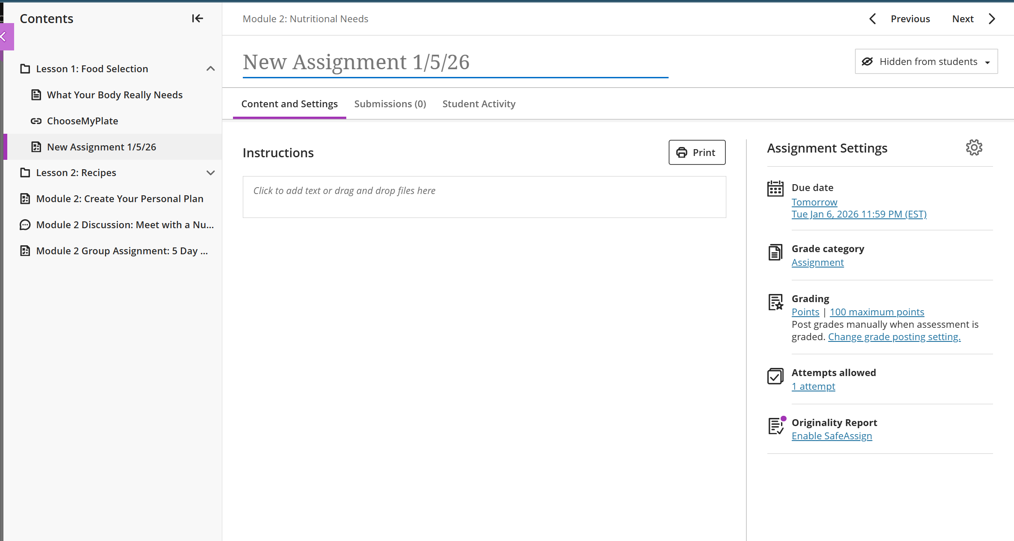Go to previous item with left chevron
This screenshot has width=1014, height=541.
click(x=873, y=19)
